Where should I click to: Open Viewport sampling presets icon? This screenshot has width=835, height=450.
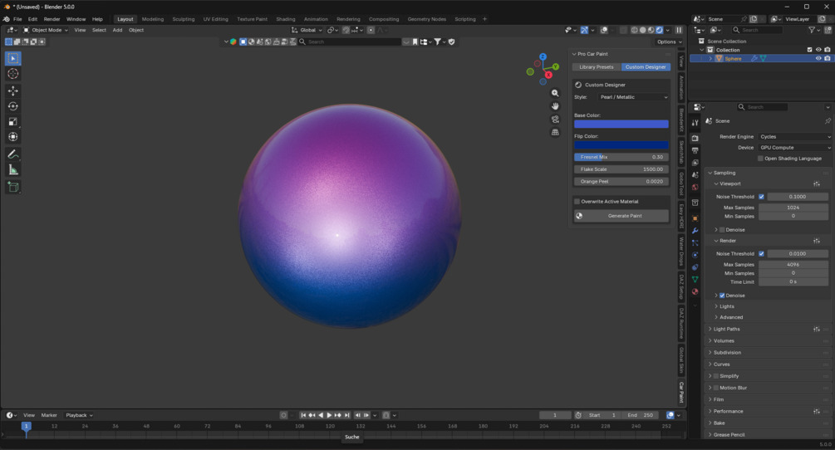click(x=817, y=183)
